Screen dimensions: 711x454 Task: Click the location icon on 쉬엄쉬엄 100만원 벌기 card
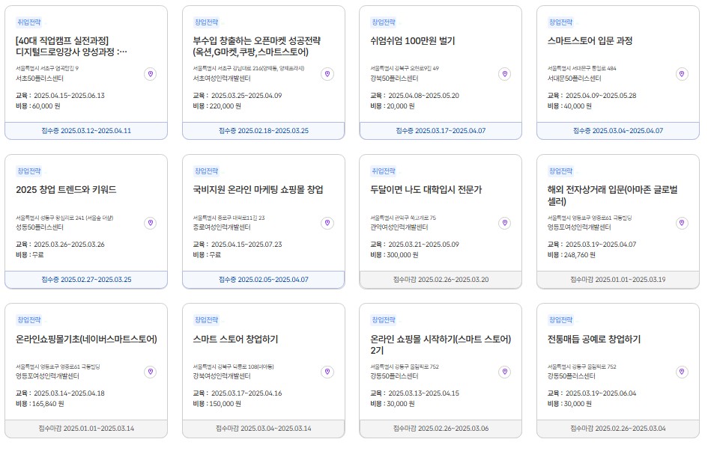pos(503,74)
